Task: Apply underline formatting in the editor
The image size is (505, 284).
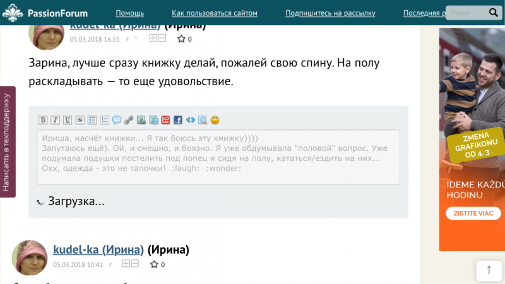Action: pos(68,120)
